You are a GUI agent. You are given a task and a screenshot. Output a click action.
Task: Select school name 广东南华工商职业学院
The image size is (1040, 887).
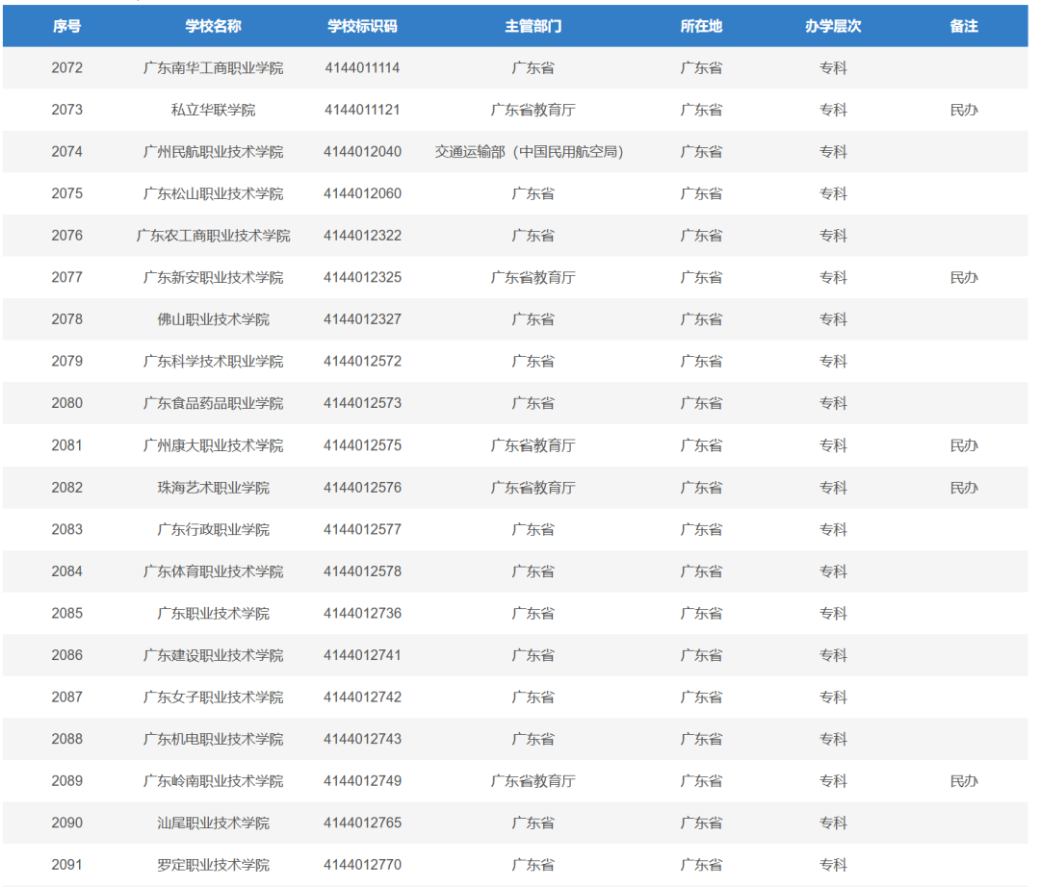pyautogui.click(x=213, y=68)
